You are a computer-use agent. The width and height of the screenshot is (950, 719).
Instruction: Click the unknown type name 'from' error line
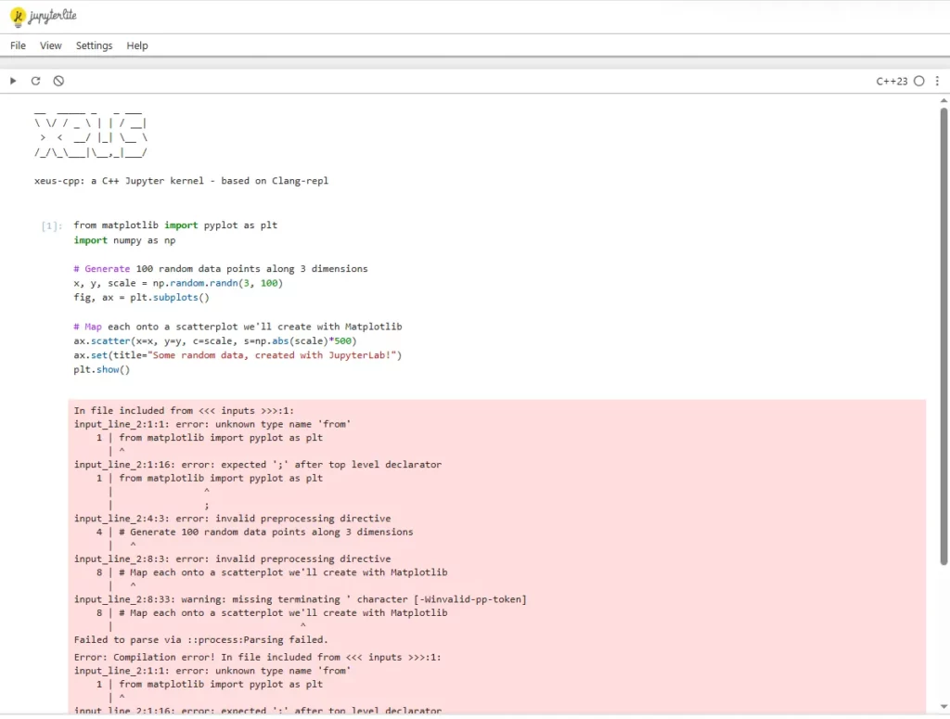click(x=213, y=423)
